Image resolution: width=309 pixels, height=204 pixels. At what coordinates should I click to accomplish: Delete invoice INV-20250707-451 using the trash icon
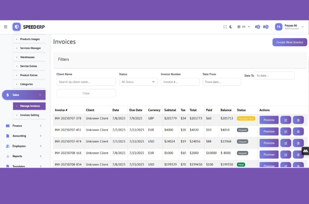[298, 132]
